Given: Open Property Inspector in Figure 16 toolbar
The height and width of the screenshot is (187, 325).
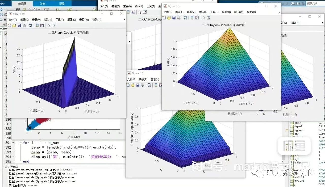Looking at the screenshot, I should coord(54,25).
